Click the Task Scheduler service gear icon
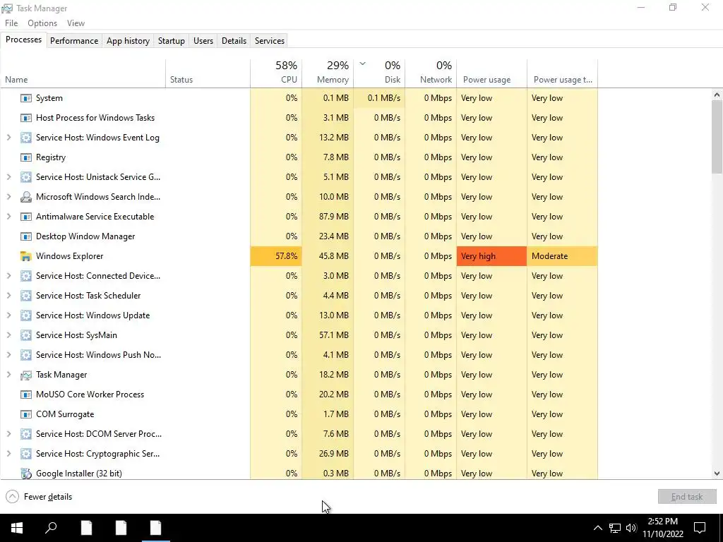The width and height of the screenshot is (723, 542). (x=26, y=296)
